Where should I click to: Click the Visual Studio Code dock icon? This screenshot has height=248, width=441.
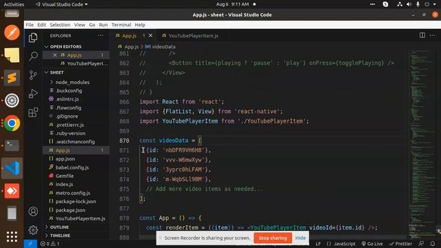click(12, 168)
